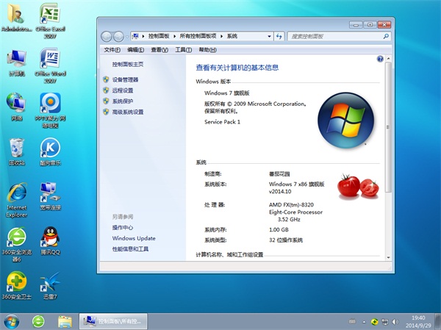441x330 pixels.
Task: Open the Administrator folder desktop icon
Action: coord(16,18)
